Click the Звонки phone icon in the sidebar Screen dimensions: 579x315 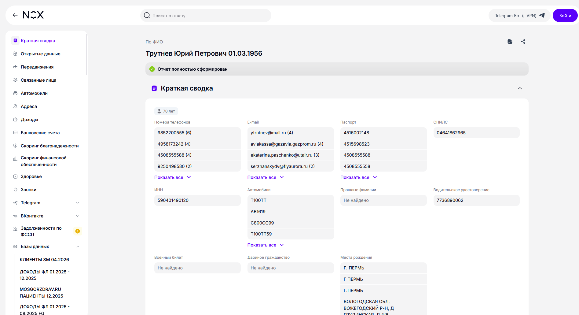pyautogui.click(x=15, y=190)
